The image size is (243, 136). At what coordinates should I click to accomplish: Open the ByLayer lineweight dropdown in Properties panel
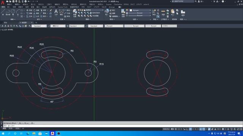[139, 13]
